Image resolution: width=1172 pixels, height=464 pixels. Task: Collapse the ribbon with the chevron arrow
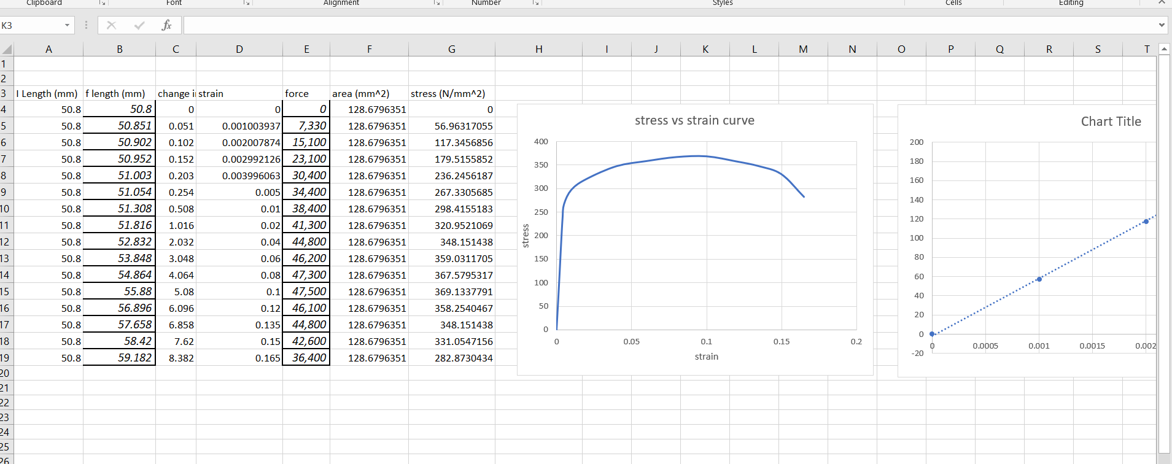tap(1162, 3)
